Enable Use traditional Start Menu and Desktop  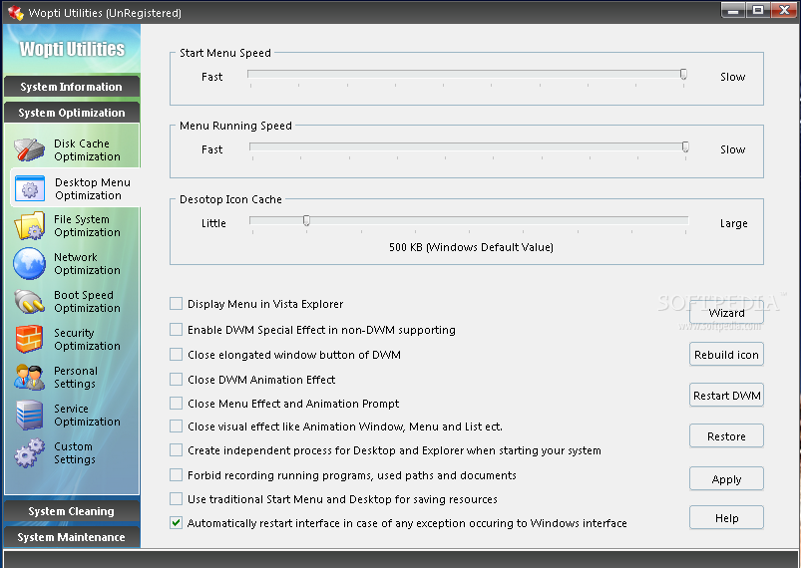pyautogui.click(x=176, y=498)
